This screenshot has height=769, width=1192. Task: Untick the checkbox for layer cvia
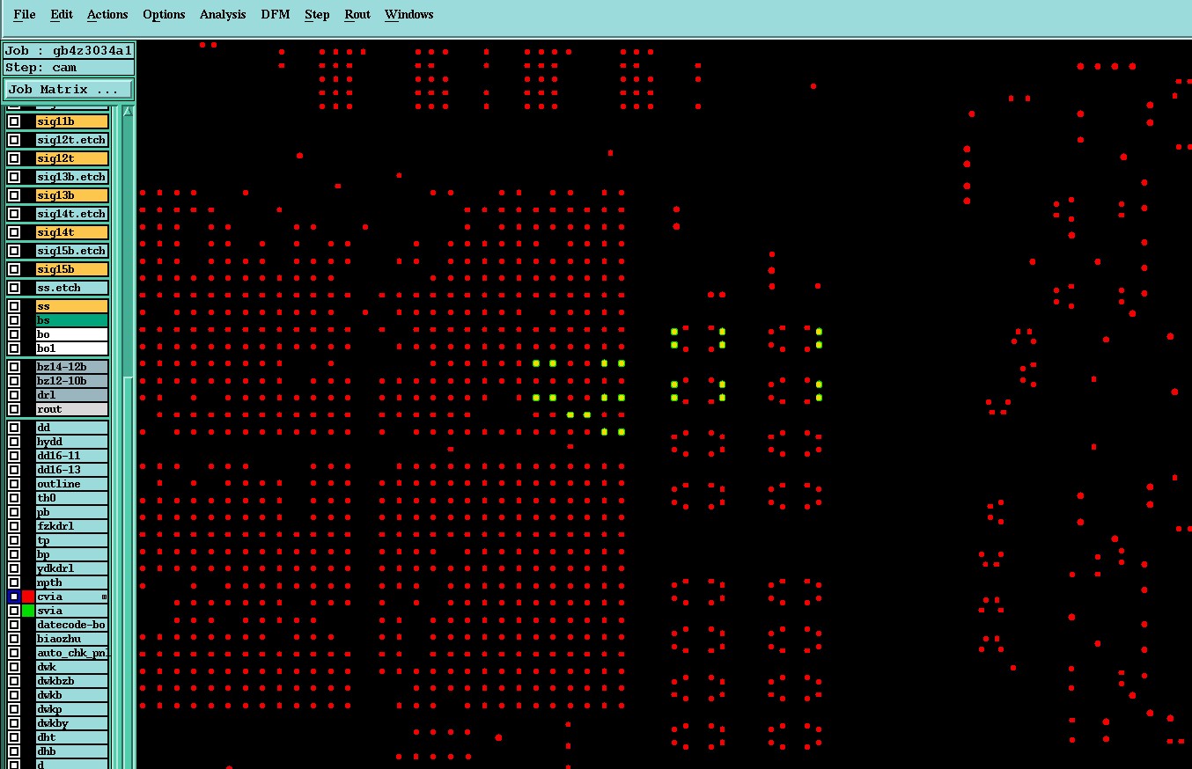(x=14, y=597)
